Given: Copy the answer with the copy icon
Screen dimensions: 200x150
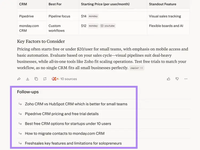Looking at the screenshot, I should [36, 79].
